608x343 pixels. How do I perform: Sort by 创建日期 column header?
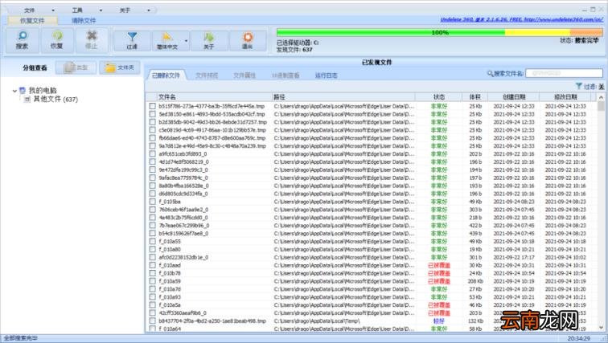514,96
